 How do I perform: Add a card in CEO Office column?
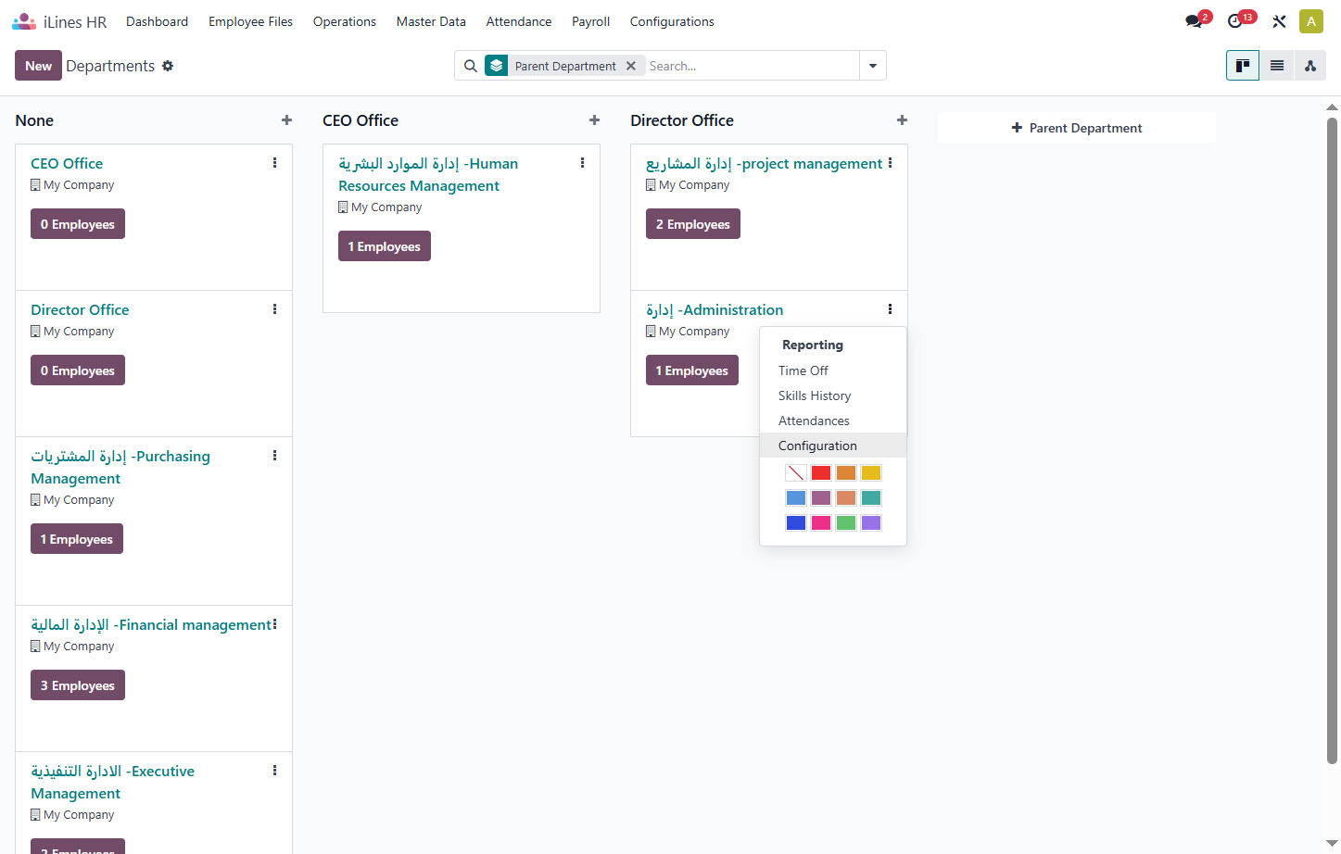pos(594,120)
